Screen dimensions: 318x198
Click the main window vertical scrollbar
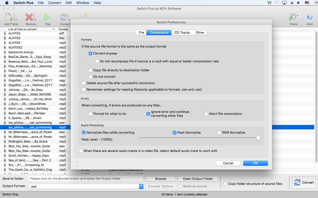tap(316, 97)
